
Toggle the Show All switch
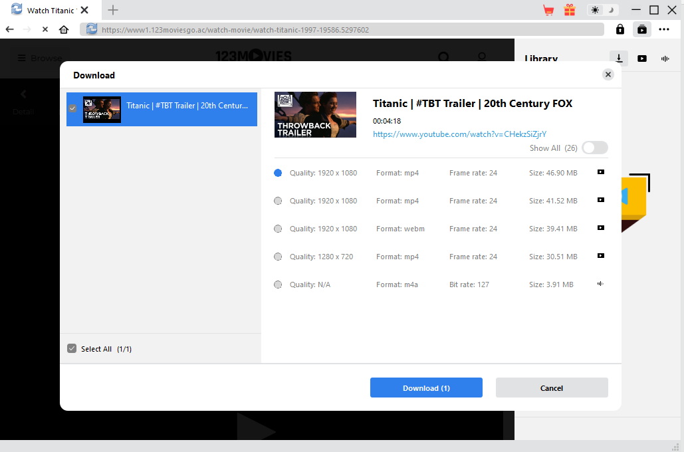[594, 148]
